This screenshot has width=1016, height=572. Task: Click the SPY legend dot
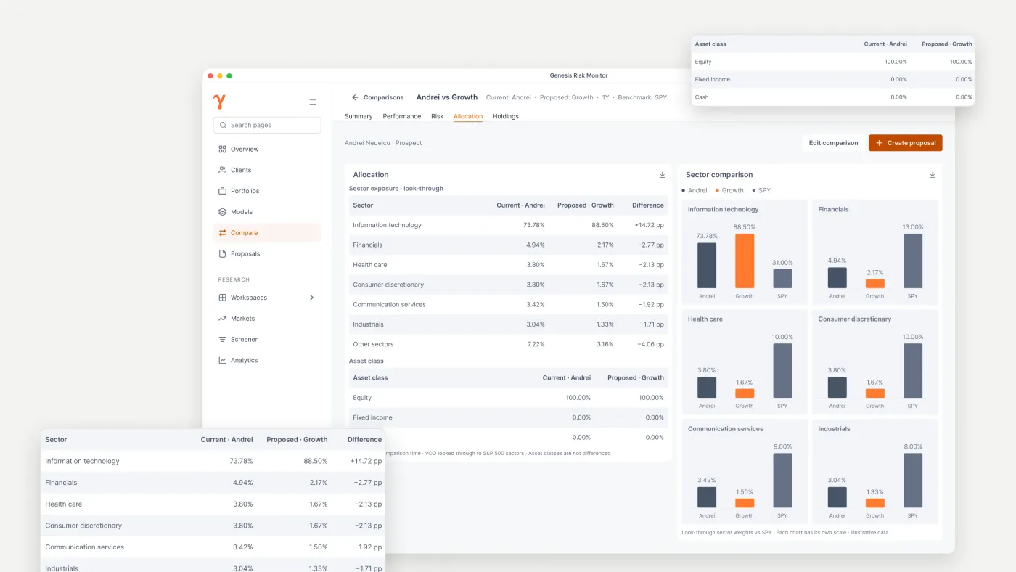[753, 190]
